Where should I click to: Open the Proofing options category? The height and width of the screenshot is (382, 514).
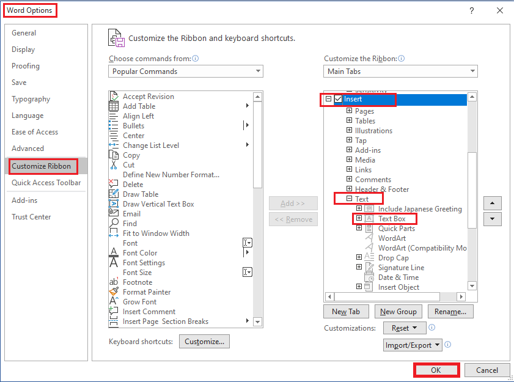point(26,66)
